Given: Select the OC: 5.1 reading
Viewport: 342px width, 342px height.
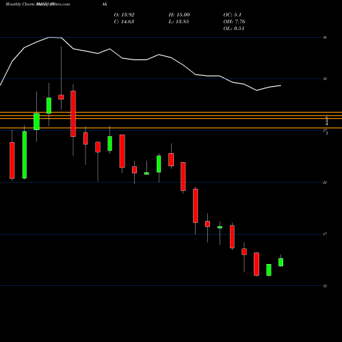Looking at the screenshot, I should click(232, 15).
